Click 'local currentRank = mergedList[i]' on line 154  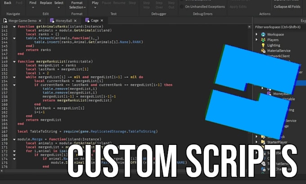pyautogui.click(x=69, y=81)
